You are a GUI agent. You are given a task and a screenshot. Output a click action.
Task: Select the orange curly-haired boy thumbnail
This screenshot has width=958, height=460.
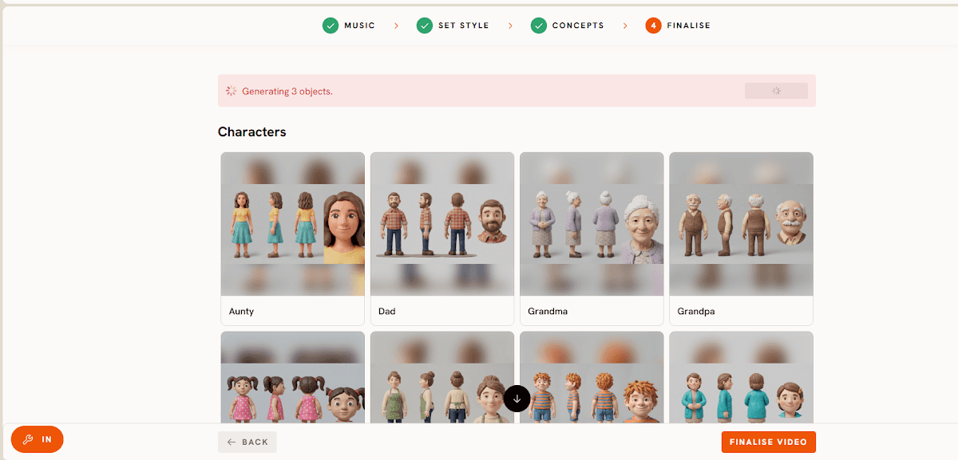[592, 377]
